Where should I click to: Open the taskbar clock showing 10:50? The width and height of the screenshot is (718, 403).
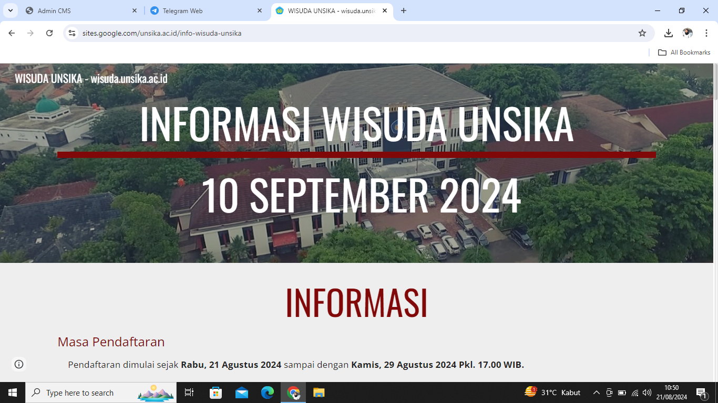pos(671,393)
